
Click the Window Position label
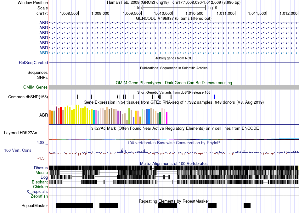tap(33, 3)
